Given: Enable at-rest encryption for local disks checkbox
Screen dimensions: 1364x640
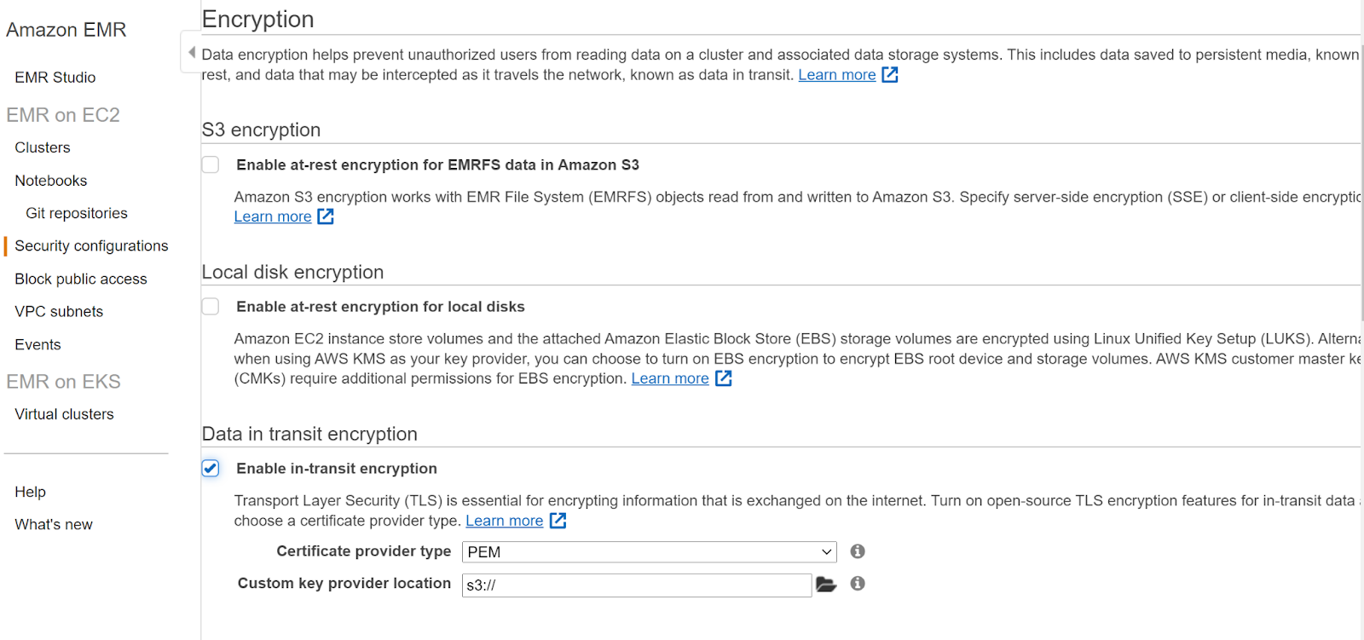Looking at the screenshot, I should [x=211, y=307].
